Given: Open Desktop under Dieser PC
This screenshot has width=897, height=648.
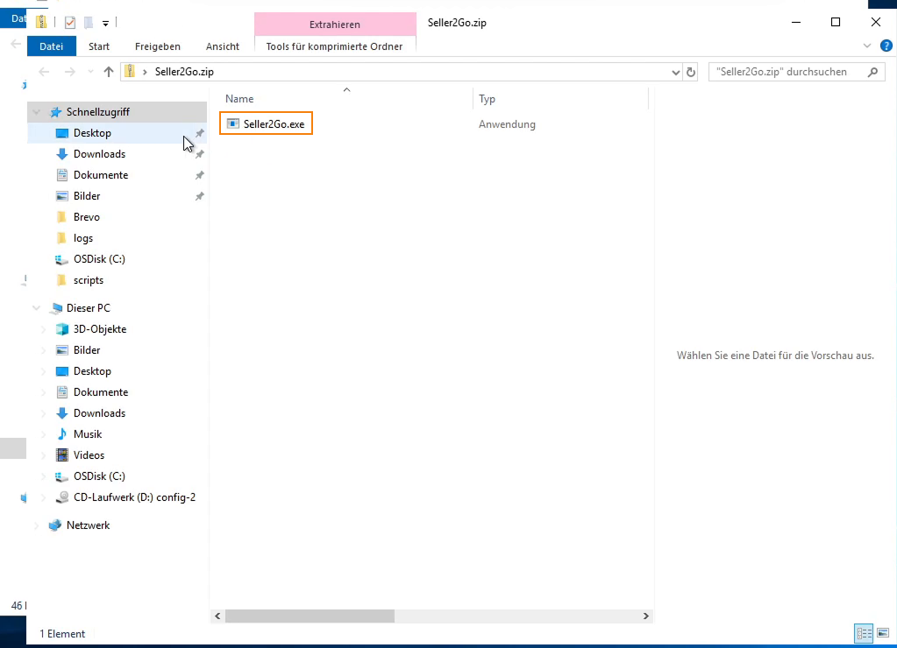Looking at the screenshot, I should coord(92,371).
